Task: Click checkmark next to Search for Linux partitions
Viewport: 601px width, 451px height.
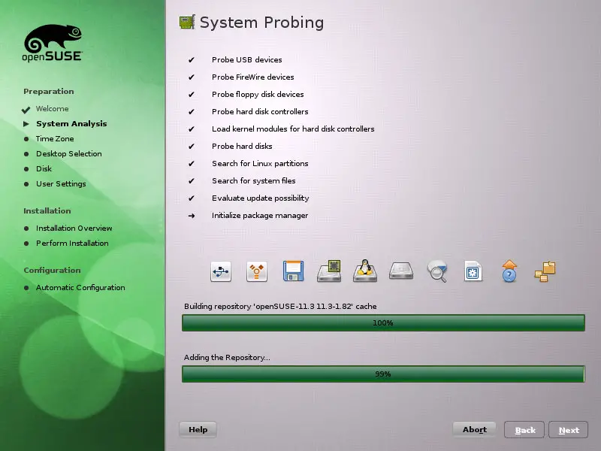Action: tap(192, 163)
